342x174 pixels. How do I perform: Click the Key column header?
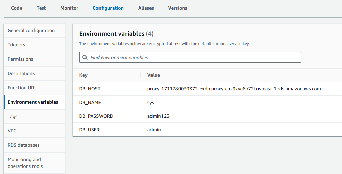click(83, 75)
